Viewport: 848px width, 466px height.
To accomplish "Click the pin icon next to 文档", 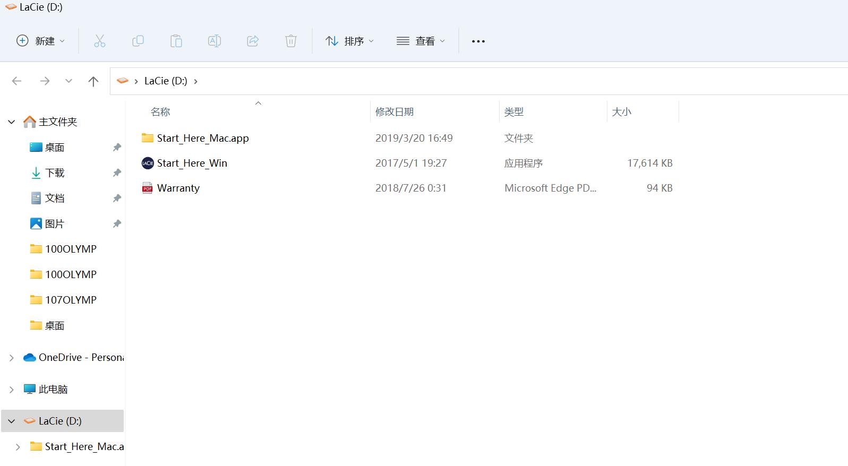I will (x=117, y=199).
